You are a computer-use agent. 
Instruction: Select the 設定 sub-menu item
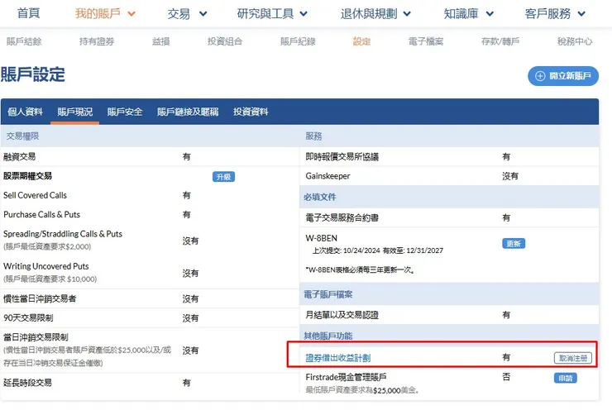361,41
